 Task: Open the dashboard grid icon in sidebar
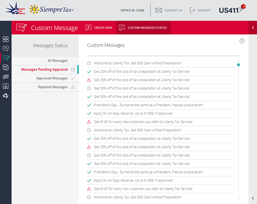[x=6, y=39]
